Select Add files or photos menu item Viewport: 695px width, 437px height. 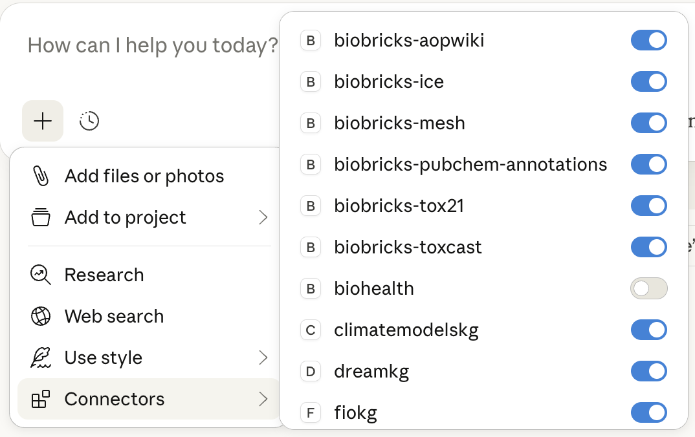(144, 175)
